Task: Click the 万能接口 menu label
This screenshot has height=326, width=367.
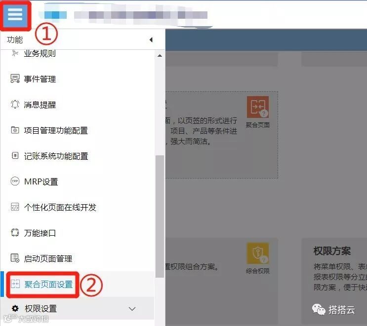Action: (x=40, y=233)
